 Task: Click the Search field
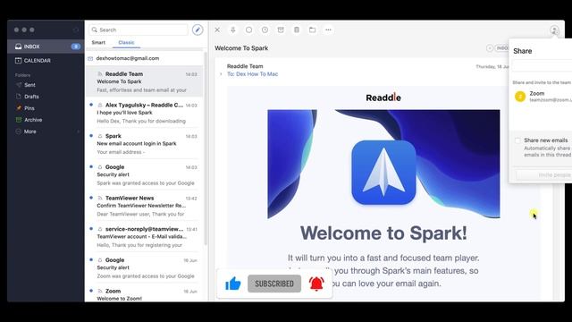pos(139,30)
